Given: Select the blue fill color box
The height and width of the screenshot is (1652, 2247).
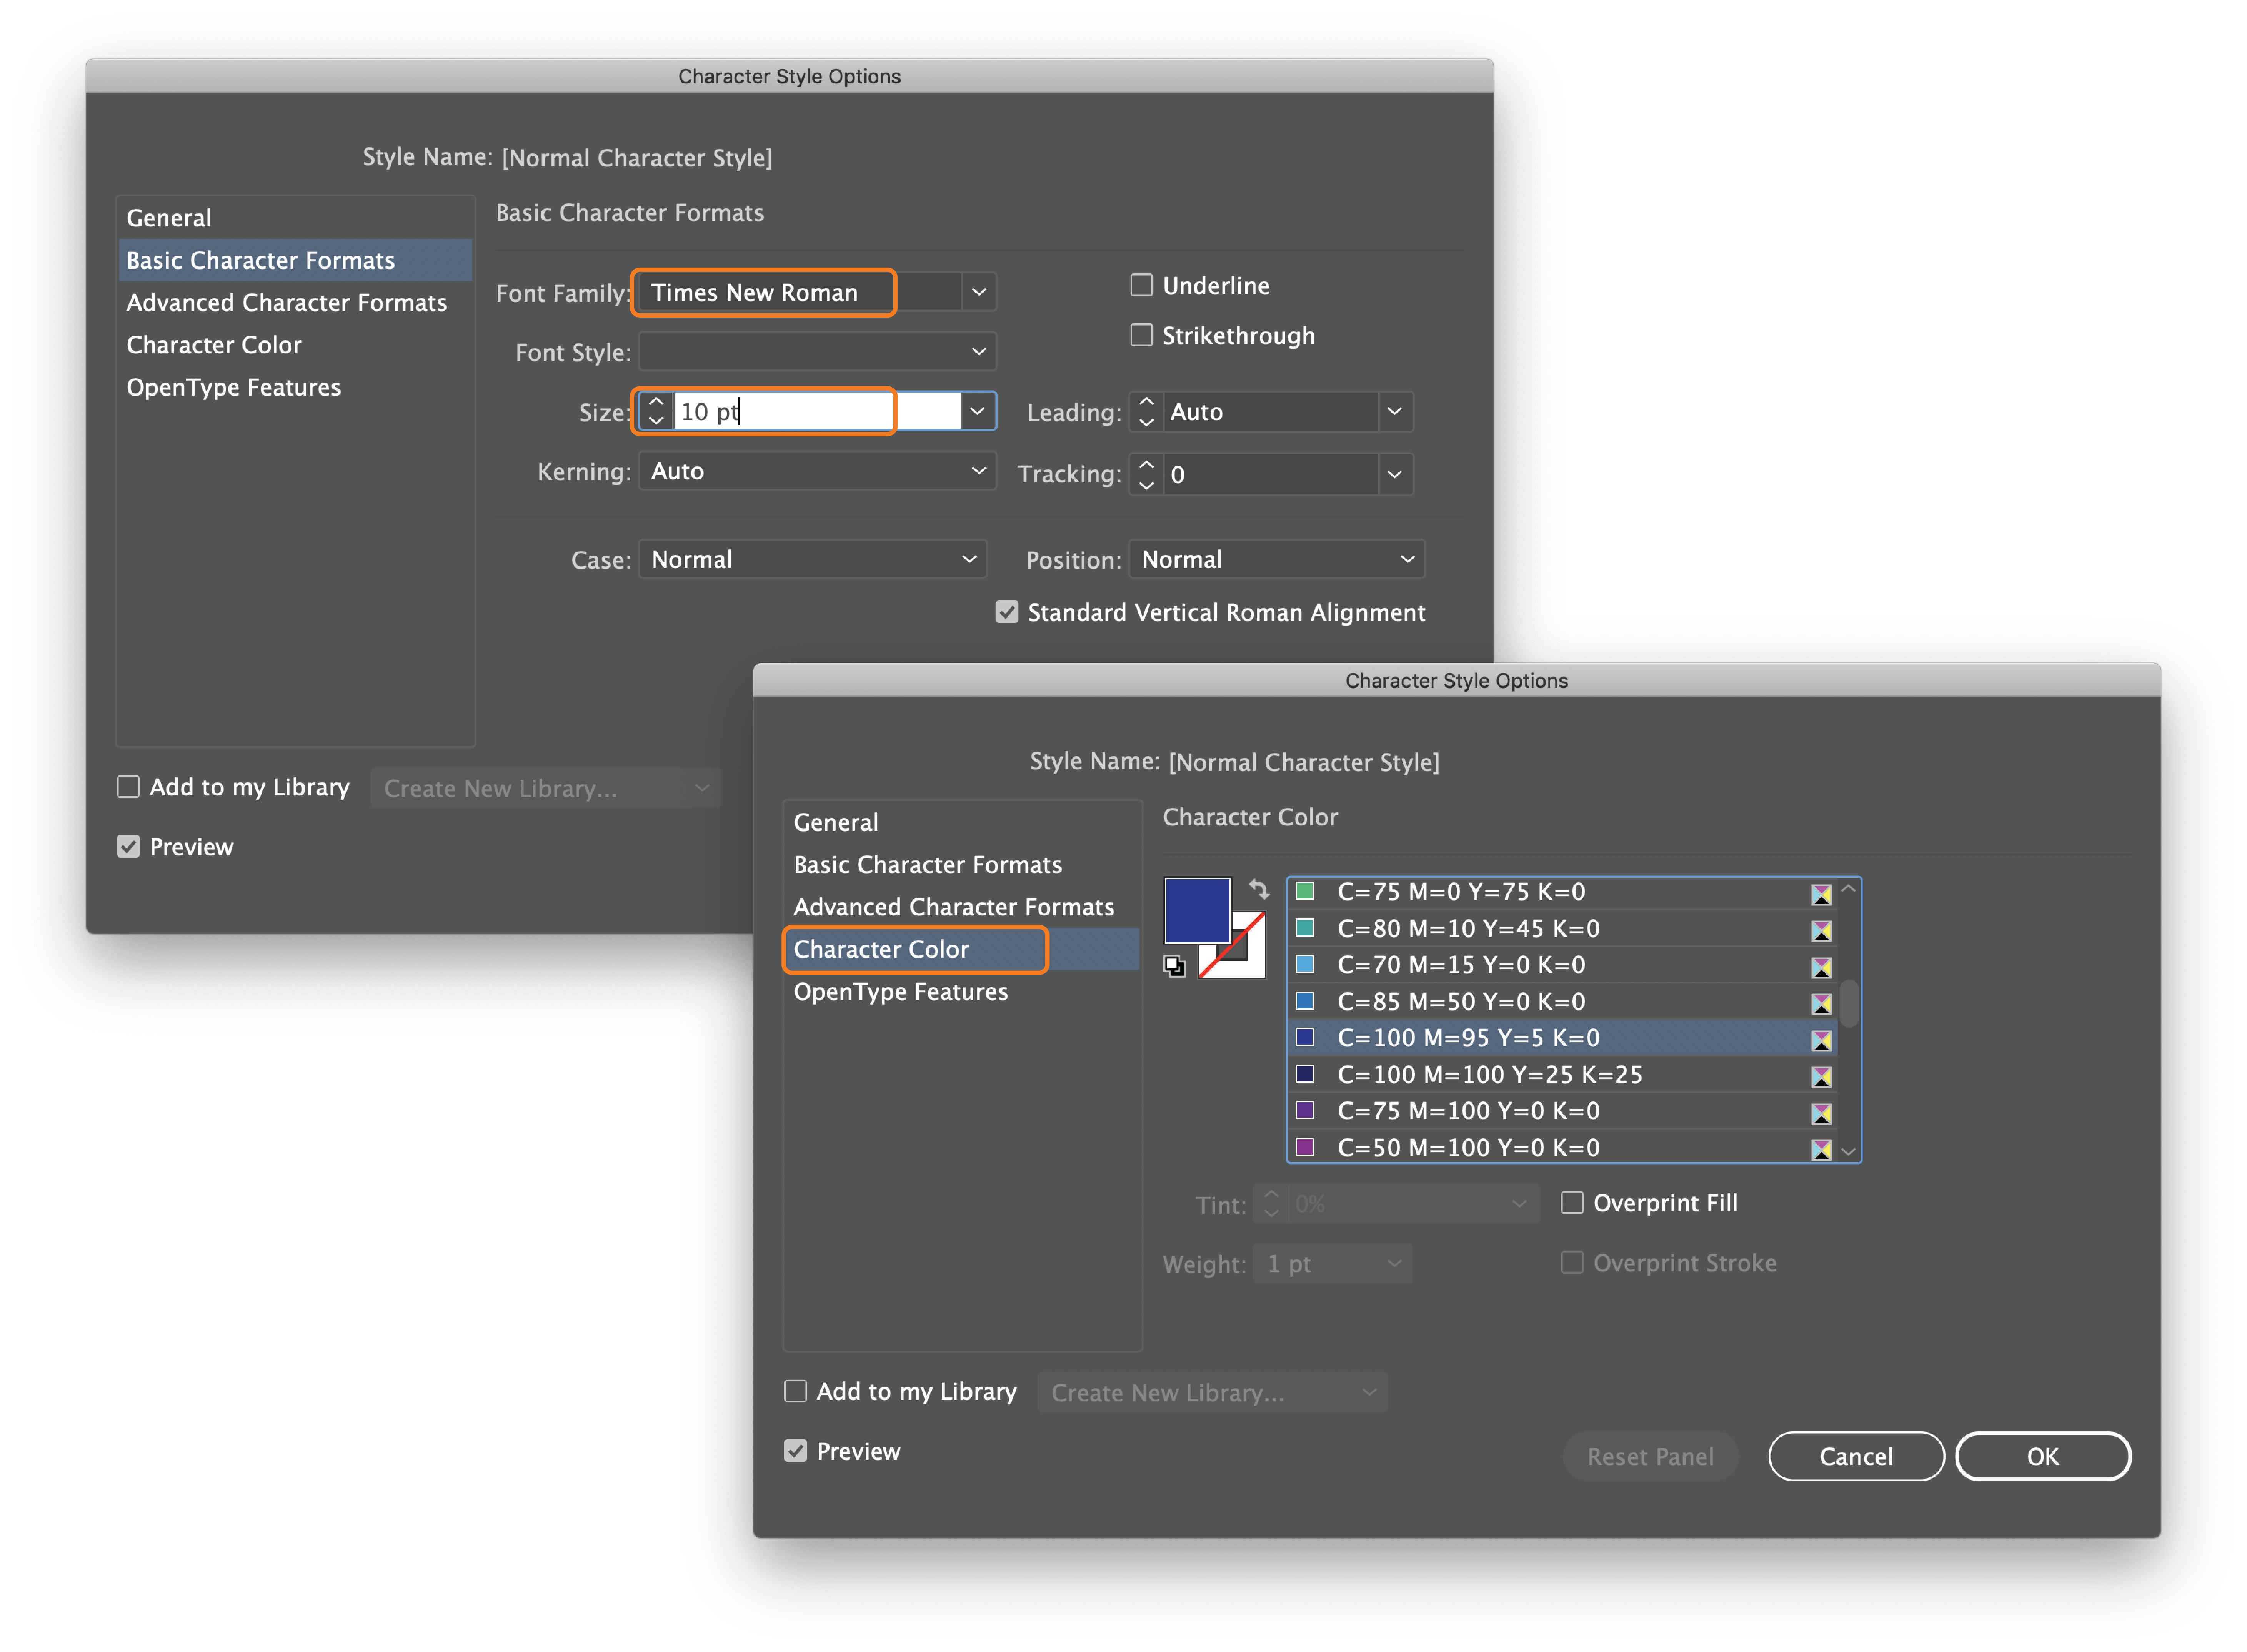Looking at the screenshot, I should tap(1197, 910).
